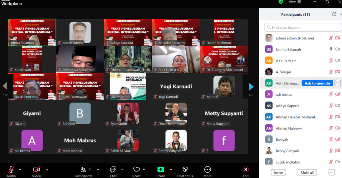The image size is (342, 178).
Task: Expand the chat options arrow
Action: [x=122, y=170]
